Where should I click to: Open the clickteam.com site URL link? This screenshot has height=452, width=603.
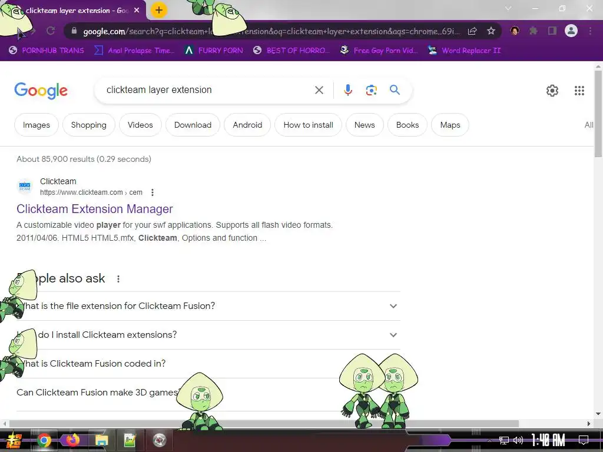91,192
